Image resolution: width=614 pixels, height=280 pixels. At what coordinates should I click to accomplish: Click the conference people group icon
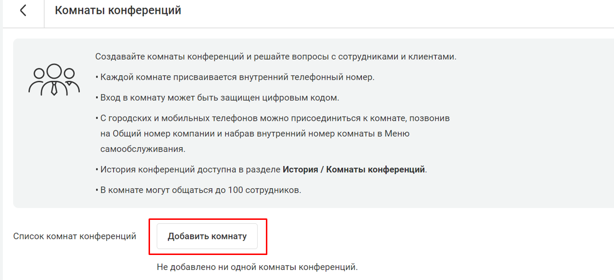pos(54,79)
